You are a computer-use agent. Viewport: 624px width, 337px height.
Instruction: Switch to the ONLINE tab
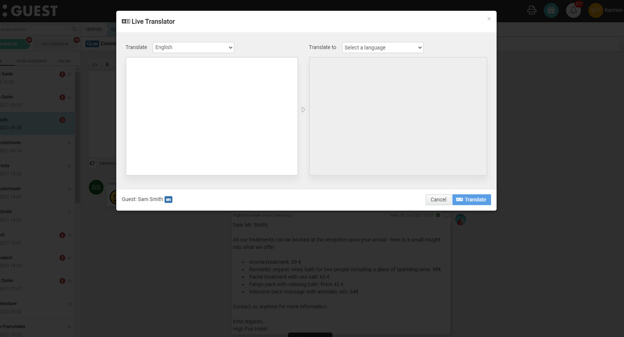64,61
